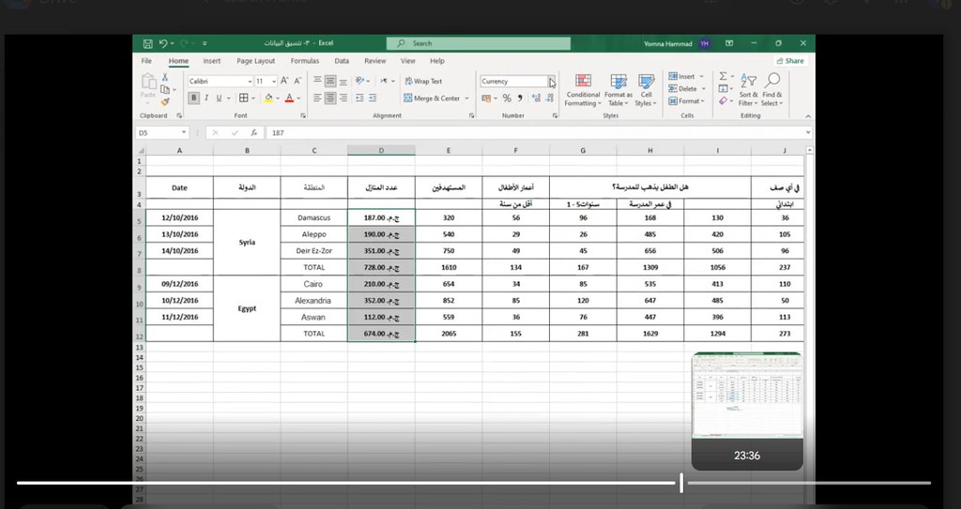This screenshot has width=961, height=509.
Task: Click the Insert Function fx icon
Action: click(253, 133)
